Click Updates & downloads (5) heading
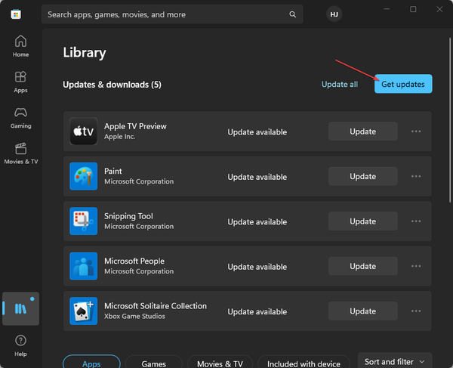The width and height of the screenshot is (453, 368). 112,85
